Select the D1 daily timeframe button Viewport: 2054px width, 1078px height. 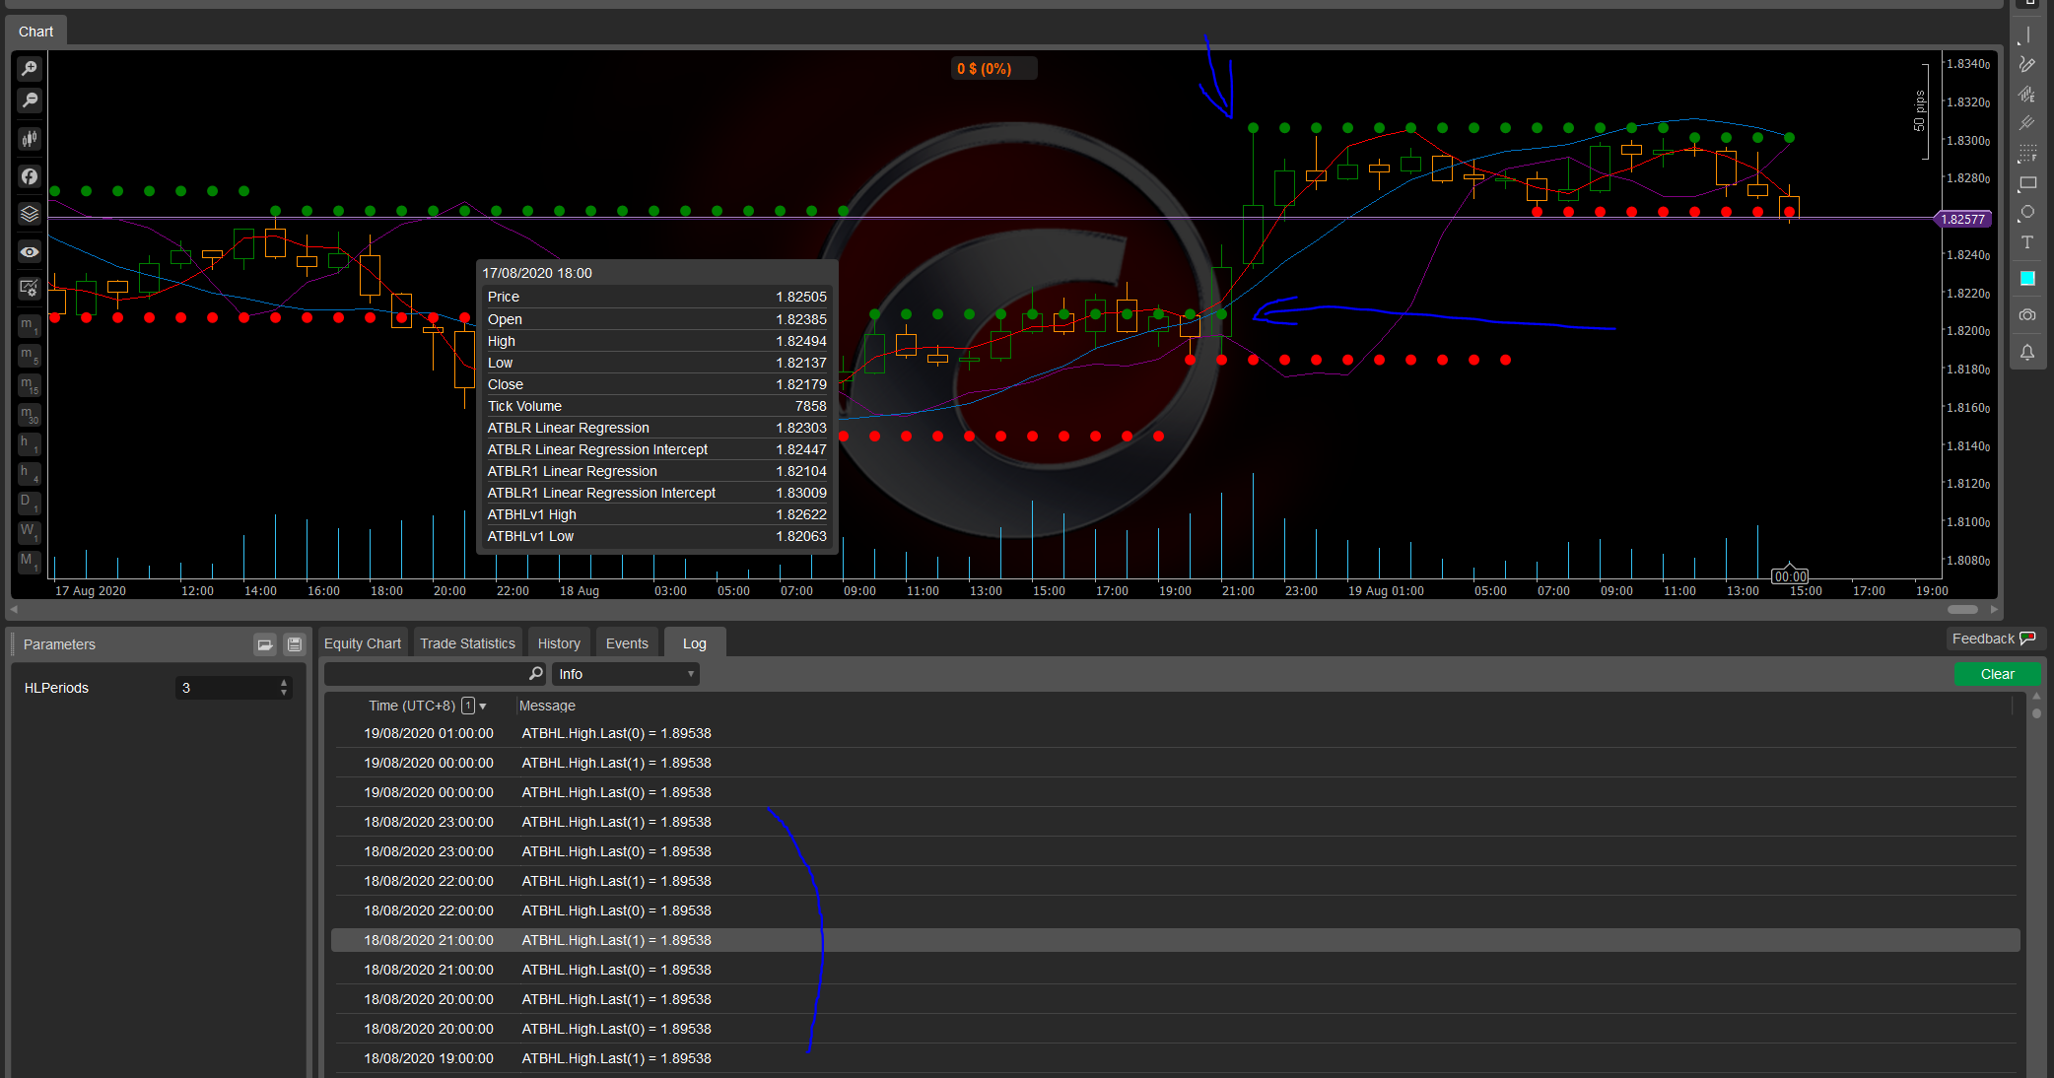(30, 503)
